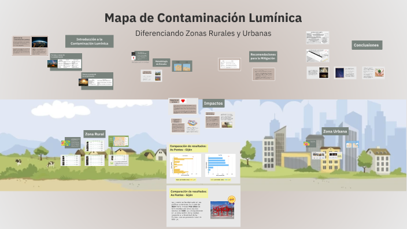
Task: Open the 'Zona Rural' topic label
Action: [x=94, y=134]
